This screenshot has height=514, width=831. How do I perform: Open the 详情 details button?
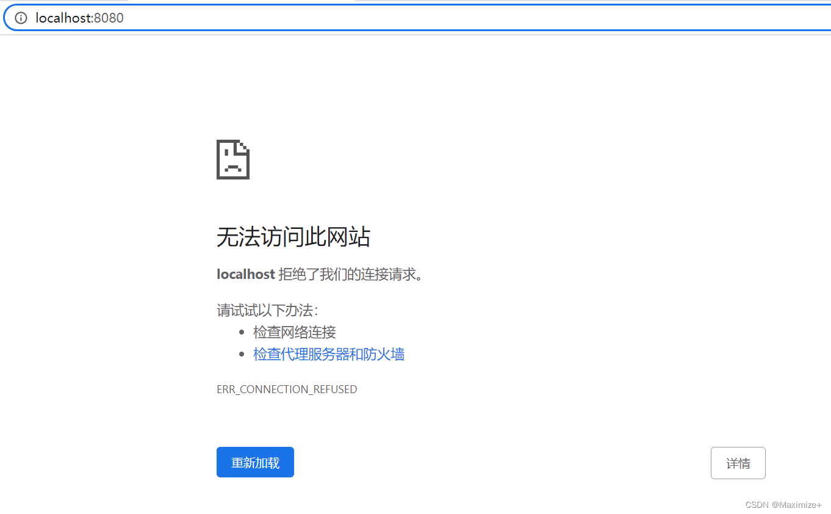(738, 463)
